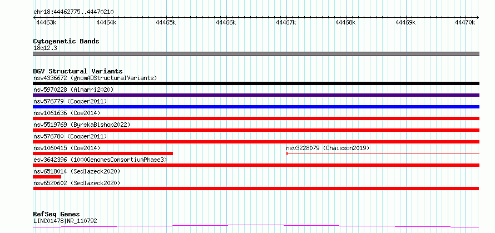Open variant esv3642396 (1000GenomesConsortiumPhase3) label

point(100,160)
